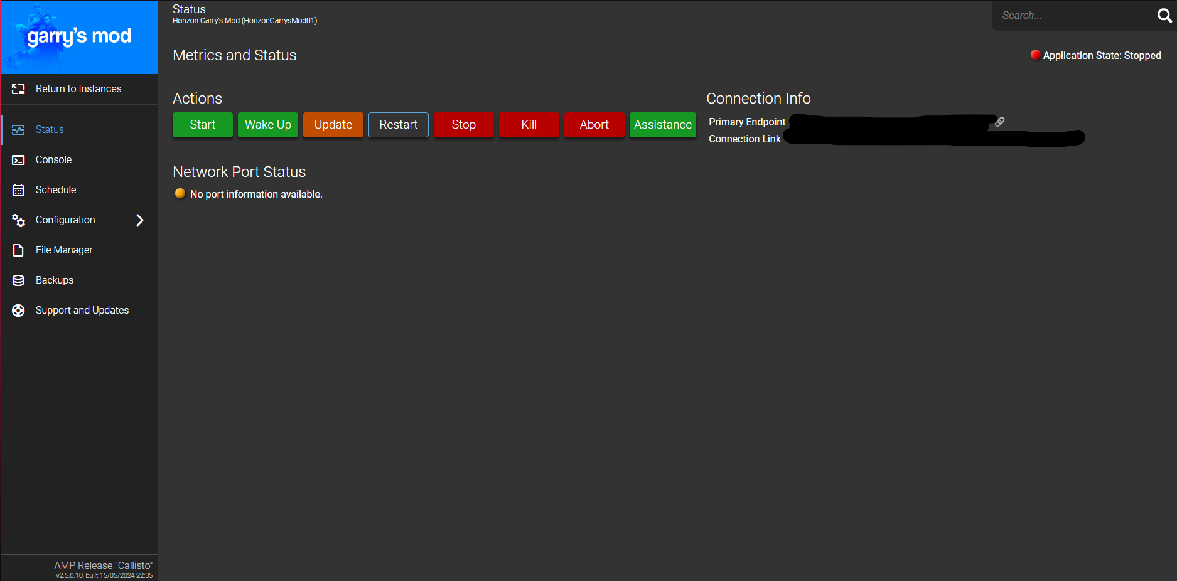Click the Console terminal icon

(x=18, y=160)
